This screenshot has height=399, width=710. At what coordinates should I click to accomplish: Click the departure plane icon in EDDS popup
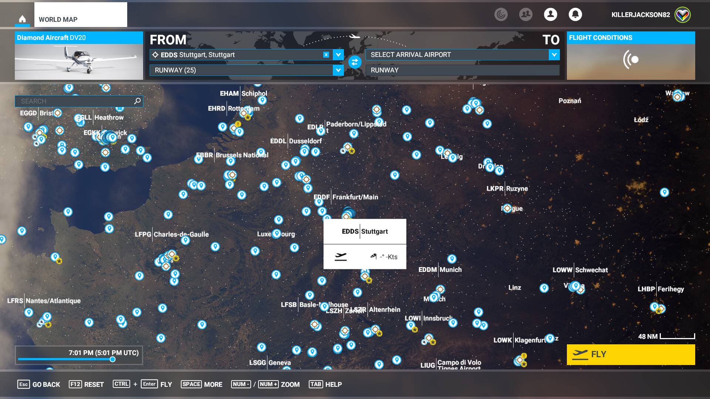pos(341,257)
